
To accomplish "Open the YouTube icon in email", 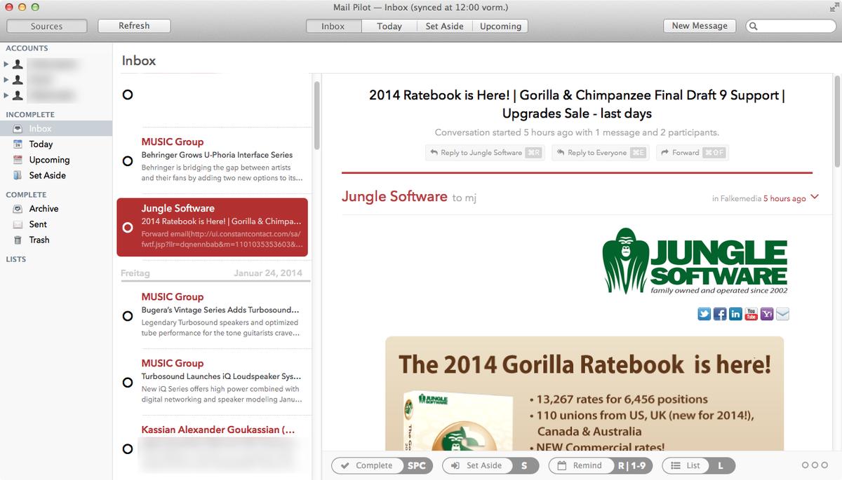I will coord(751,314).
